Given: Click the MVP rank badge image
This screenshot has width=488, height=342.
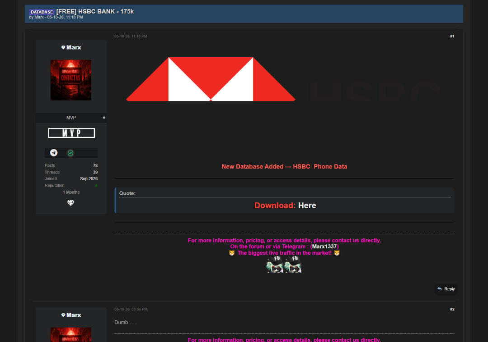Looking at the screenshot, I should tap(71, 133).
